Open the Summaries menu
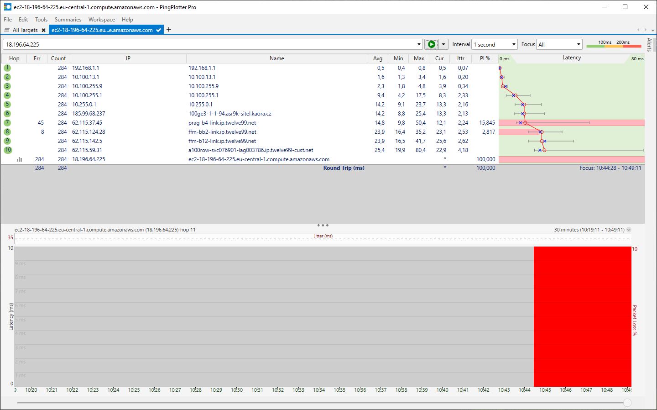The image size is (657, 410). 68,20
